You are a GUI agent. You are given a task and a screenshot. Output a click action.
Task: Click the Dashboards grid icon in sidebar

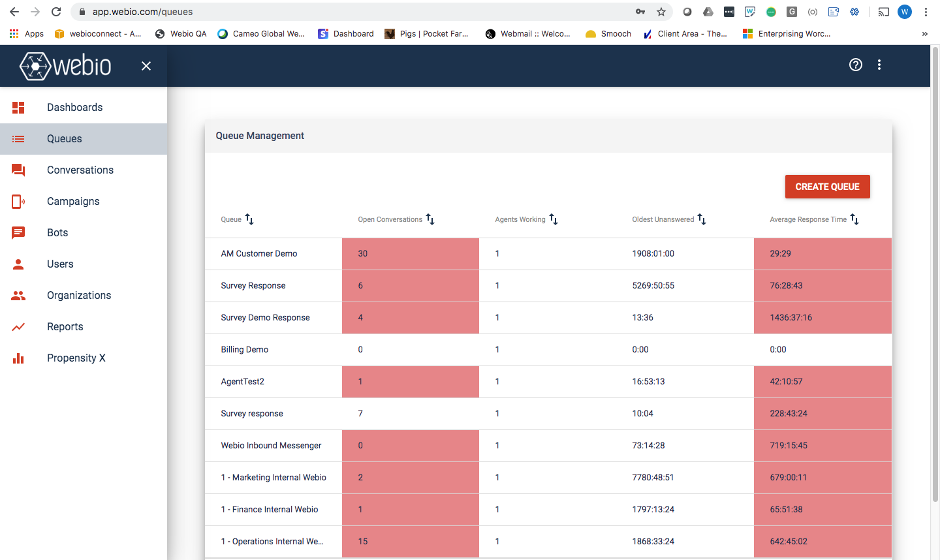click(18, 108)
